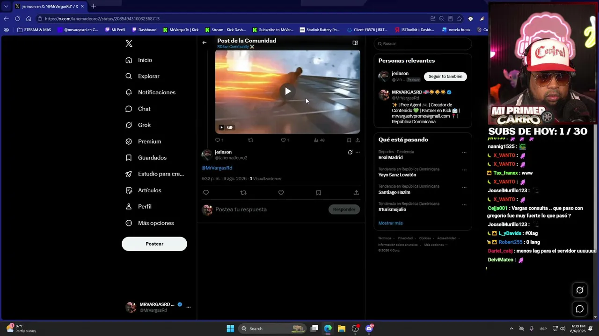The image size is (599, 336).
Task: Go to Guardados bookmarks
Action: click(146, 158)
